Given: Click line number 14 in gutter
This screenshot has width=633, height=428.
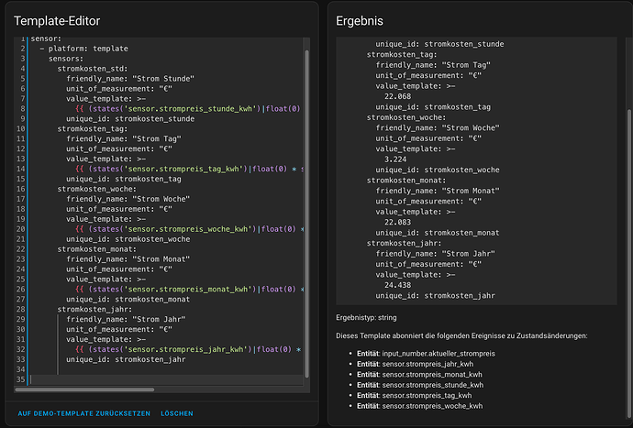Looking at the screenshot, I should click(20, 169).
